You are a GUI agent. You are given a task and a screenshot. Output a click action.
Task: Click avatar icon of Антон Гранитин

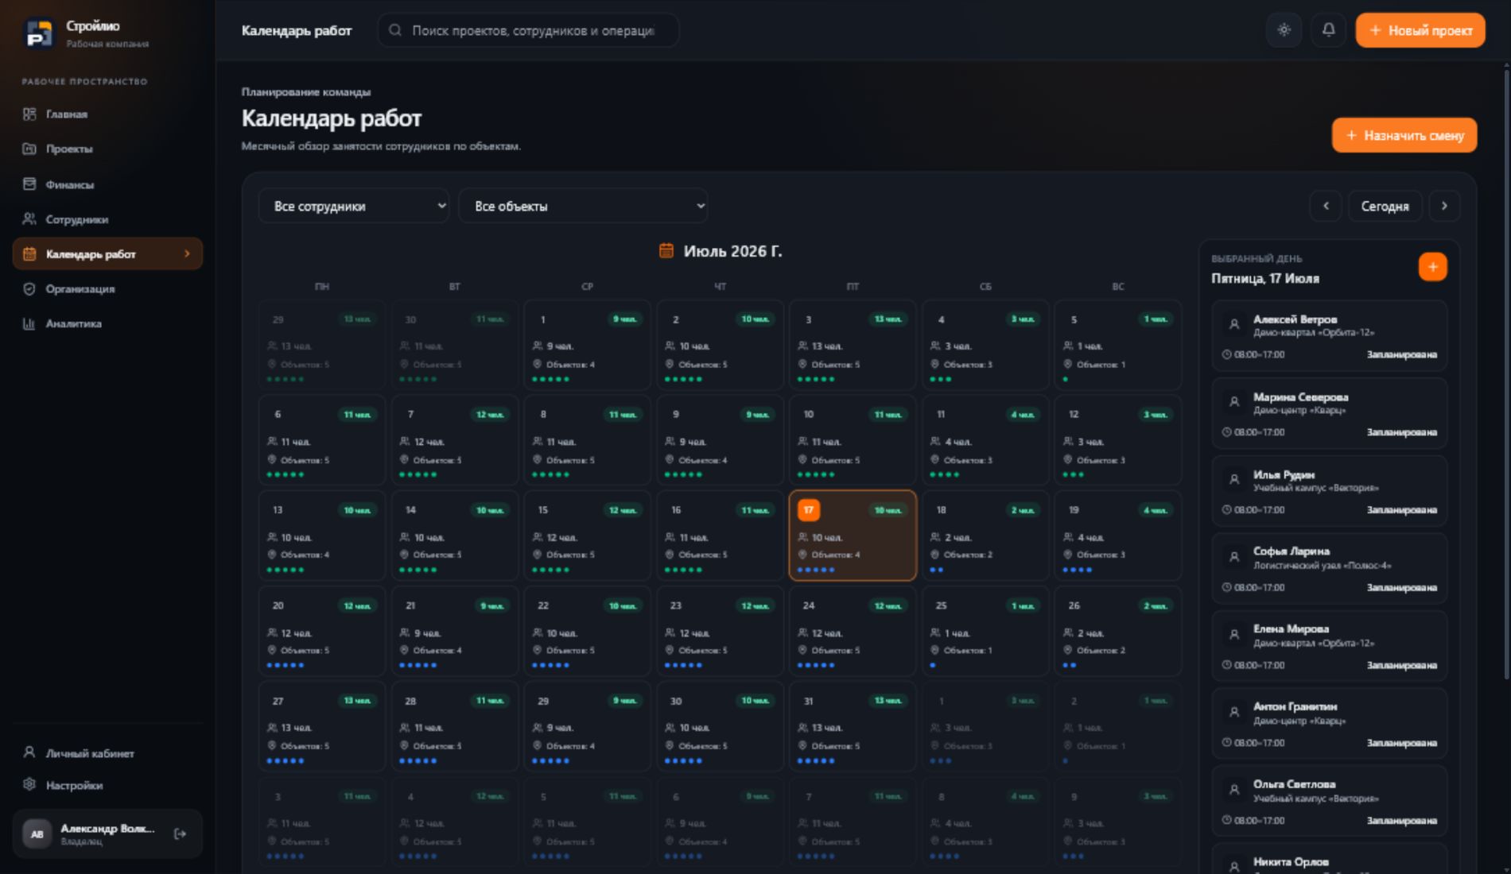coord(1234,713)
